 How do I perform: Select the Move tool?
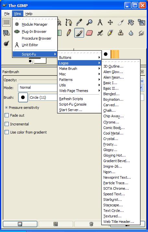[110, 22]
